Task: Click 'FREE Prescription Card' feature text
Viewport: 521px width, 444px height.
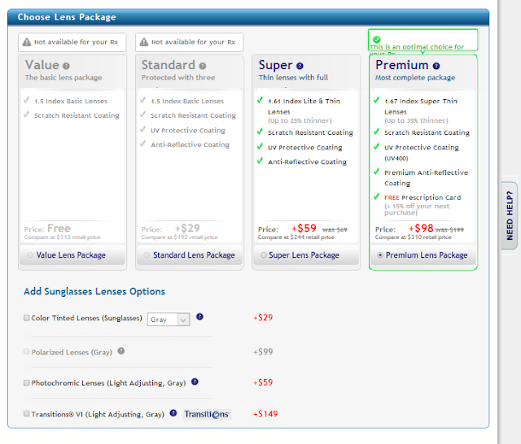Action: [x=422, y=198]
